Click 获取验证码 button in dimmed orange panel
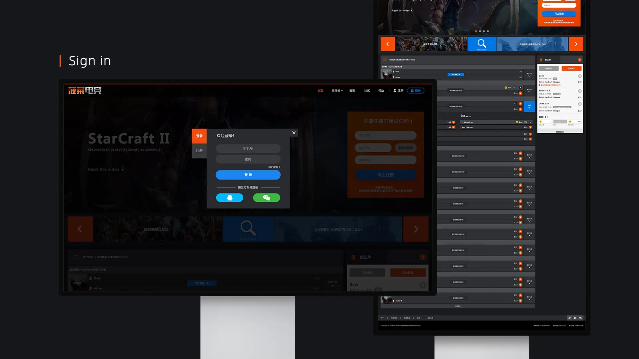The height and width of the screenshot is (359, 639). 405,148
